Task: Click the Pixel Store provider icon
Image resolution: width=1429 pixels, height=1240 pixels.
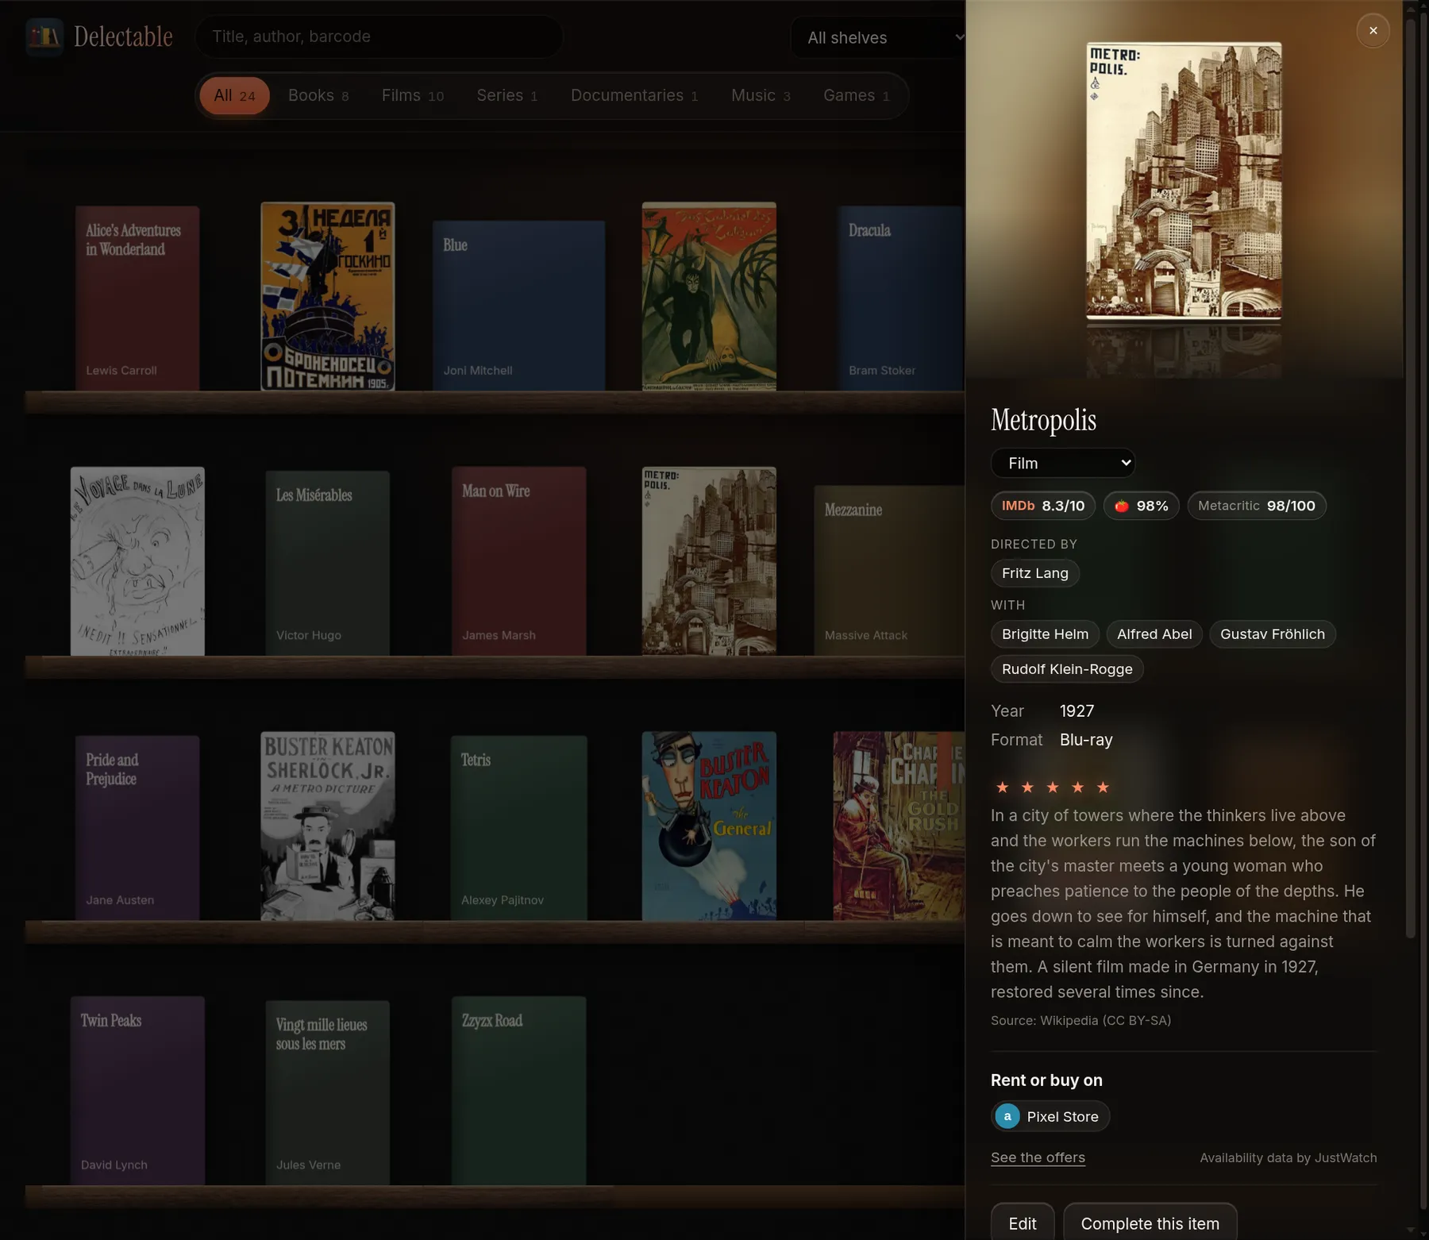Action: click(1007, 1116)
